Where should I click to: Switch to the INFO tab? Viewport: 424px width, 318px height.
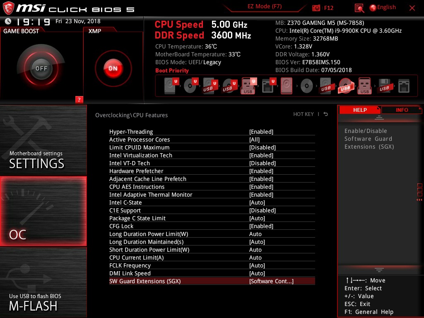(402, 110)
